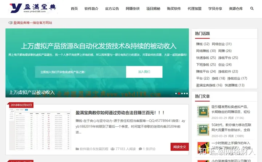Open hot article 5G时代，教你借力移动互联

click(x=231, y=127)
